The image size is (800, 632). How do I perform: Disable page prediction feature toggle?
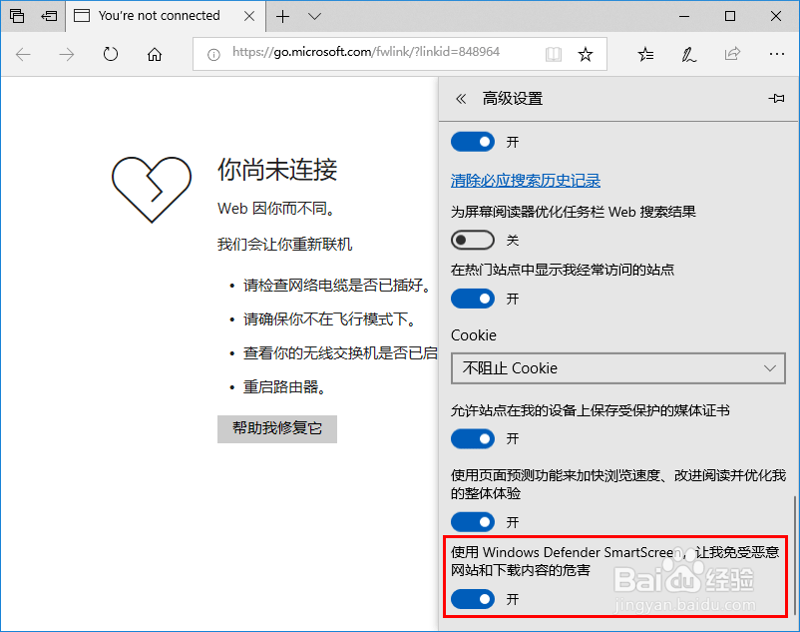(472, 521)
